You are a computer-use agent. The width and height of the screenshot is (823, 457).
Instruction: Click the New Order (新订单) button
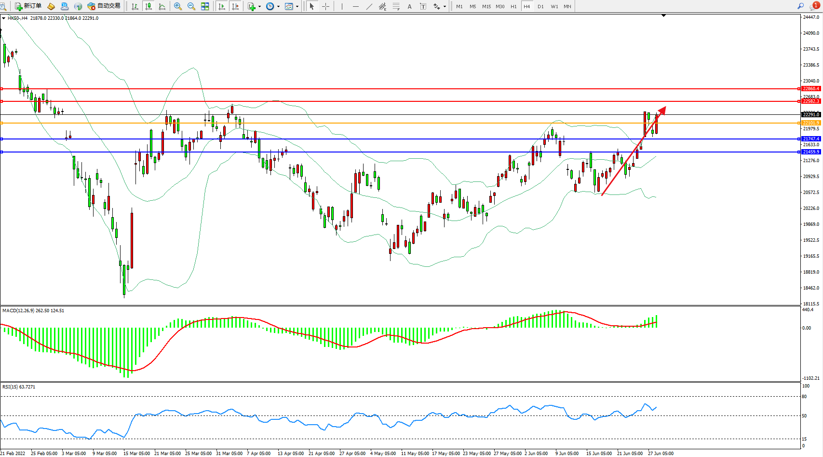pos(28,6)
